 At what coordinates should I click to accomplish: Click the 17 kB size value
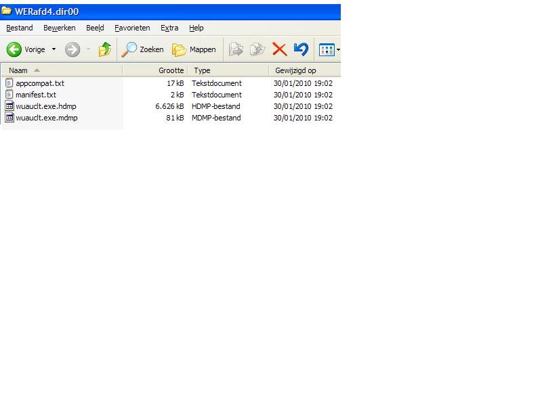coord(175,83)
